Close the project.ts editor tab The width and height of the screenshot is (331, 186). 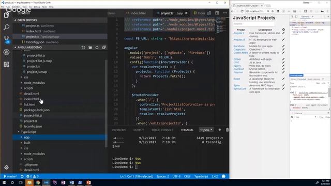coord(186,13)
